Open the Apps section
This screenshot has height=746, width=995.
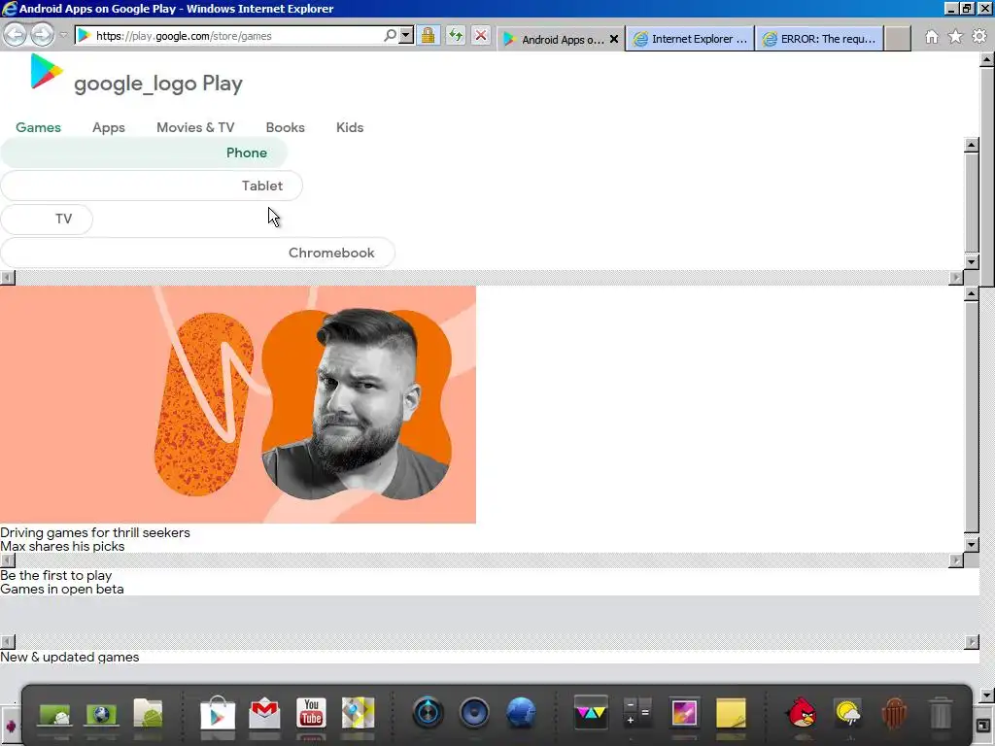[x=109, y=127]
